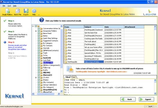Viewport: 158px width, 108px height.
Task: Select the Suggested Contacts folder
Action: coord(50,41)
